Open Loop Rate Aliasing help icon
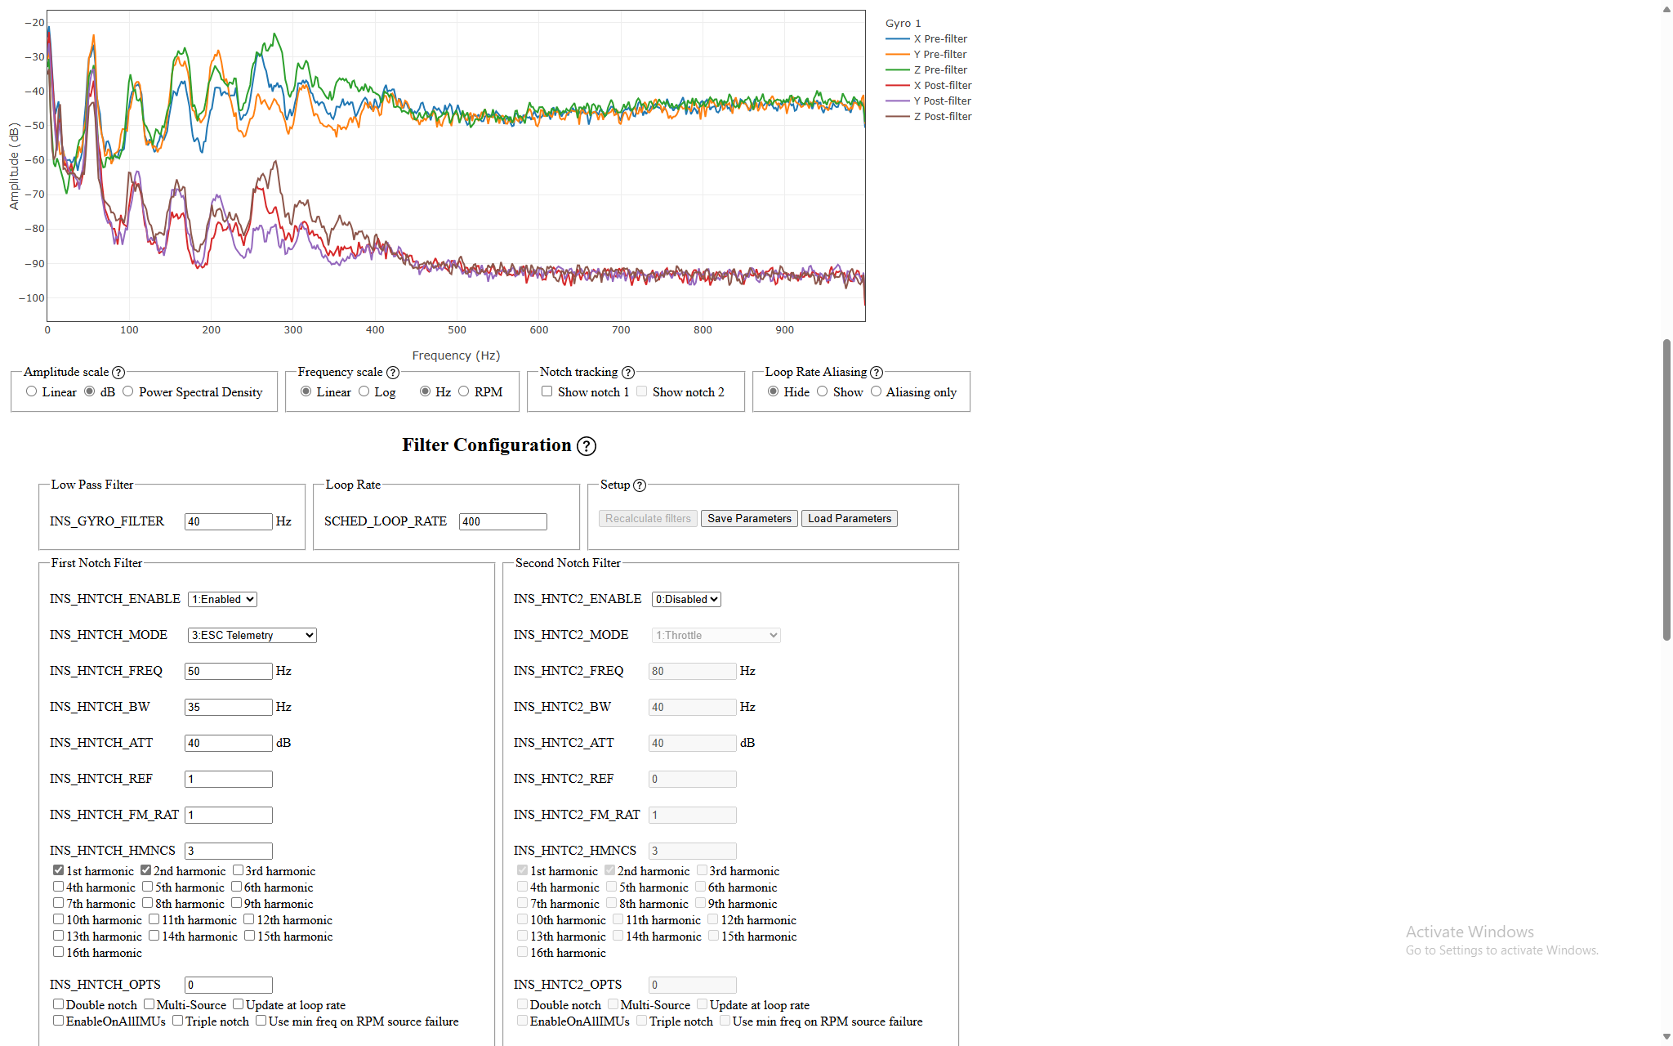The image size is (1673, 1046). click(x=877, y=373)
